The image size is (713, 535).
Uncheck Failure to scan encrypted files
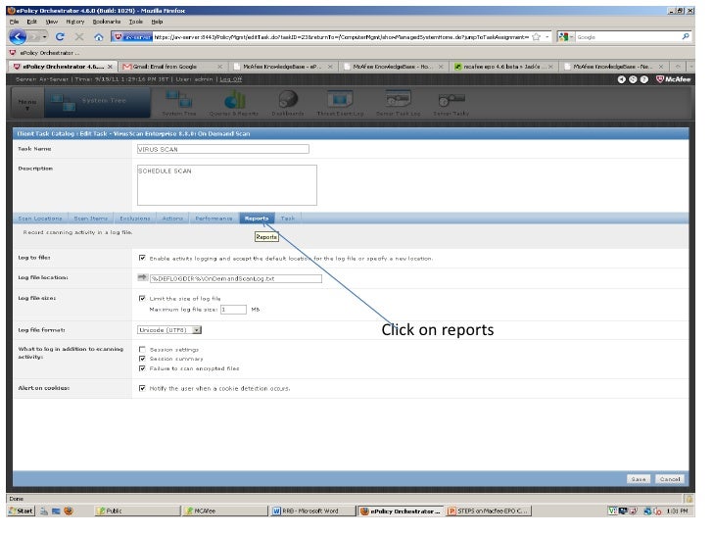(142, 368)
